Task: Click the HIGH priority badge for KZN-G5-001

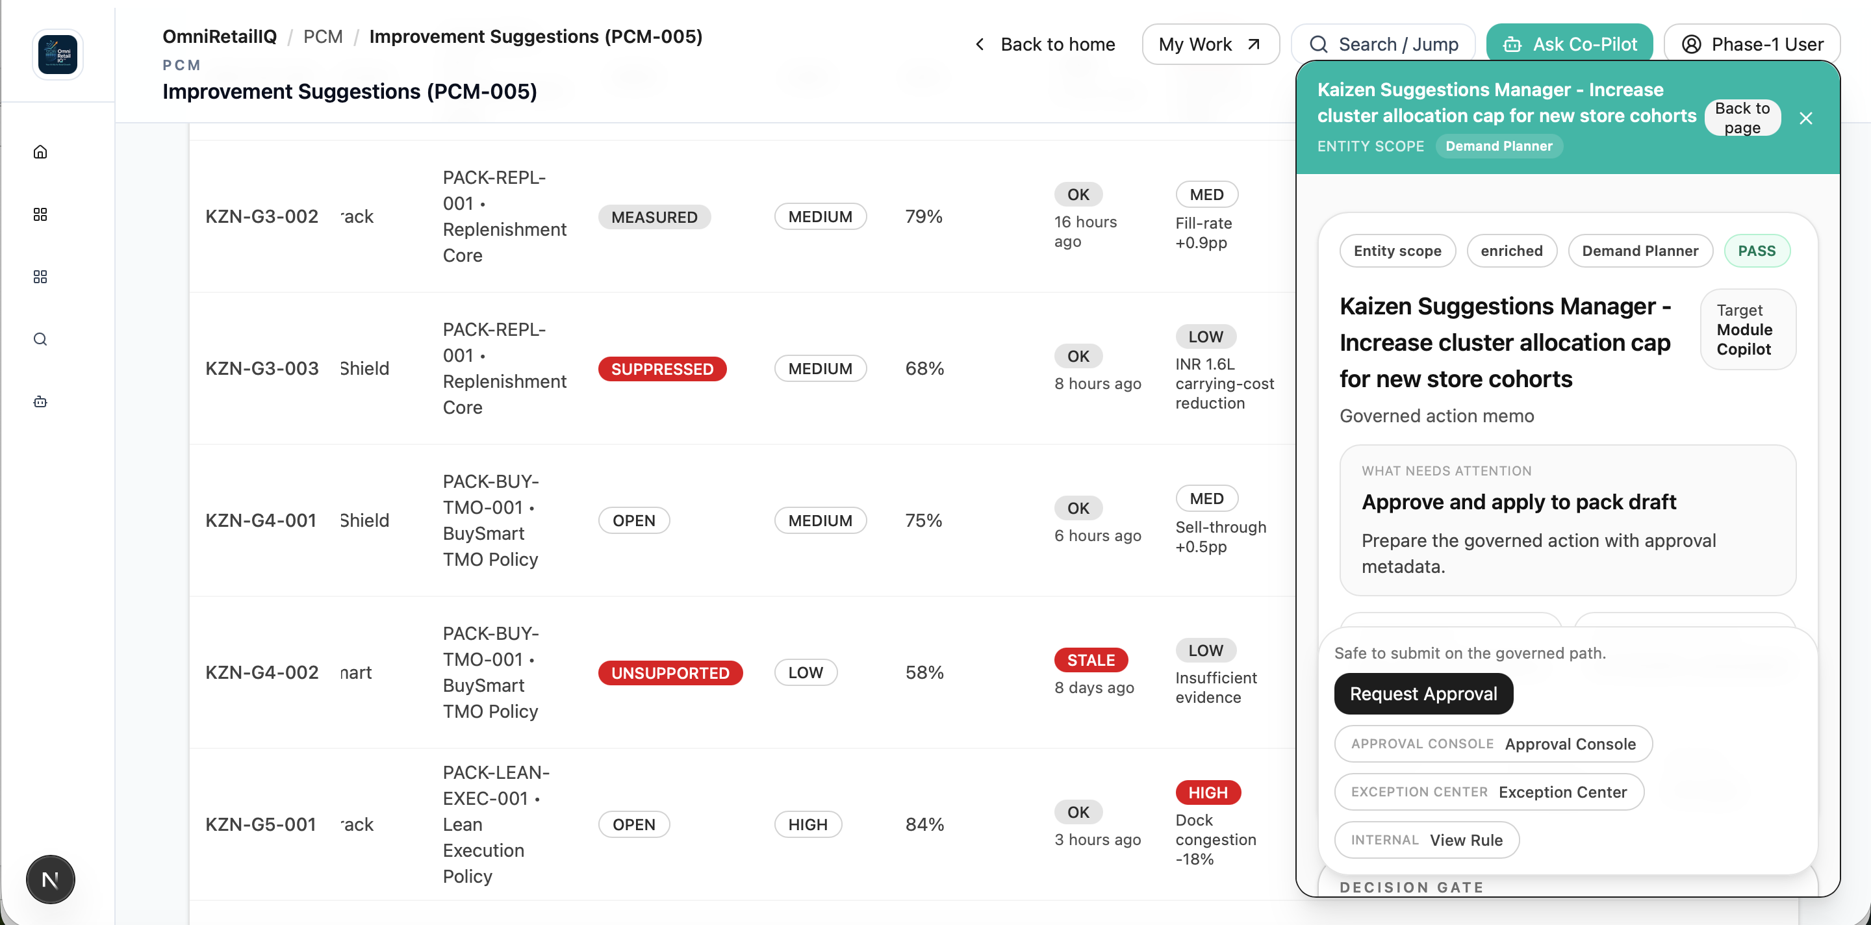Action: pyautogui.click(x=808, y=824)
